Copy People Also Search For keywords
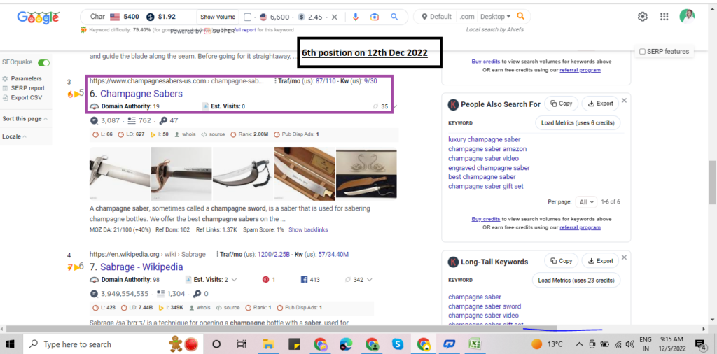The width and height of the screenshot is (717, 354). 562,104
